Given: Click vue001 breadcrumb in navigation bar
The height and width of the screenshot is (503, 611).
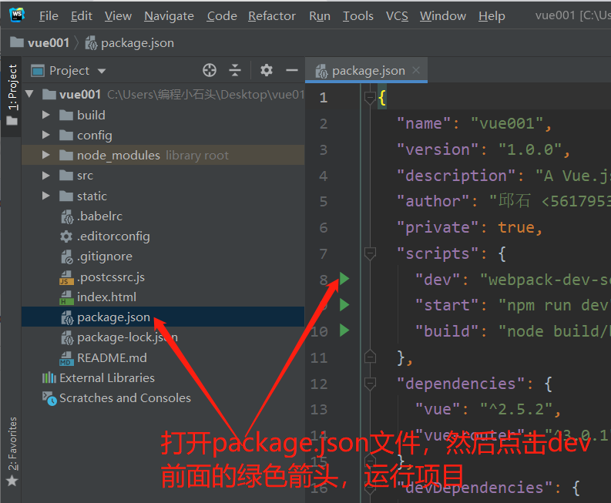Looking at the screenshot, I should pos(40,42).
